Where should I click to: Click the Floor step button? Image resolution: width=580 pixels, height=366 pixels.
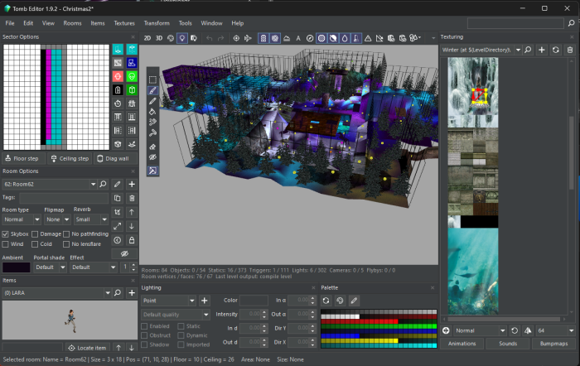(24, 159)
